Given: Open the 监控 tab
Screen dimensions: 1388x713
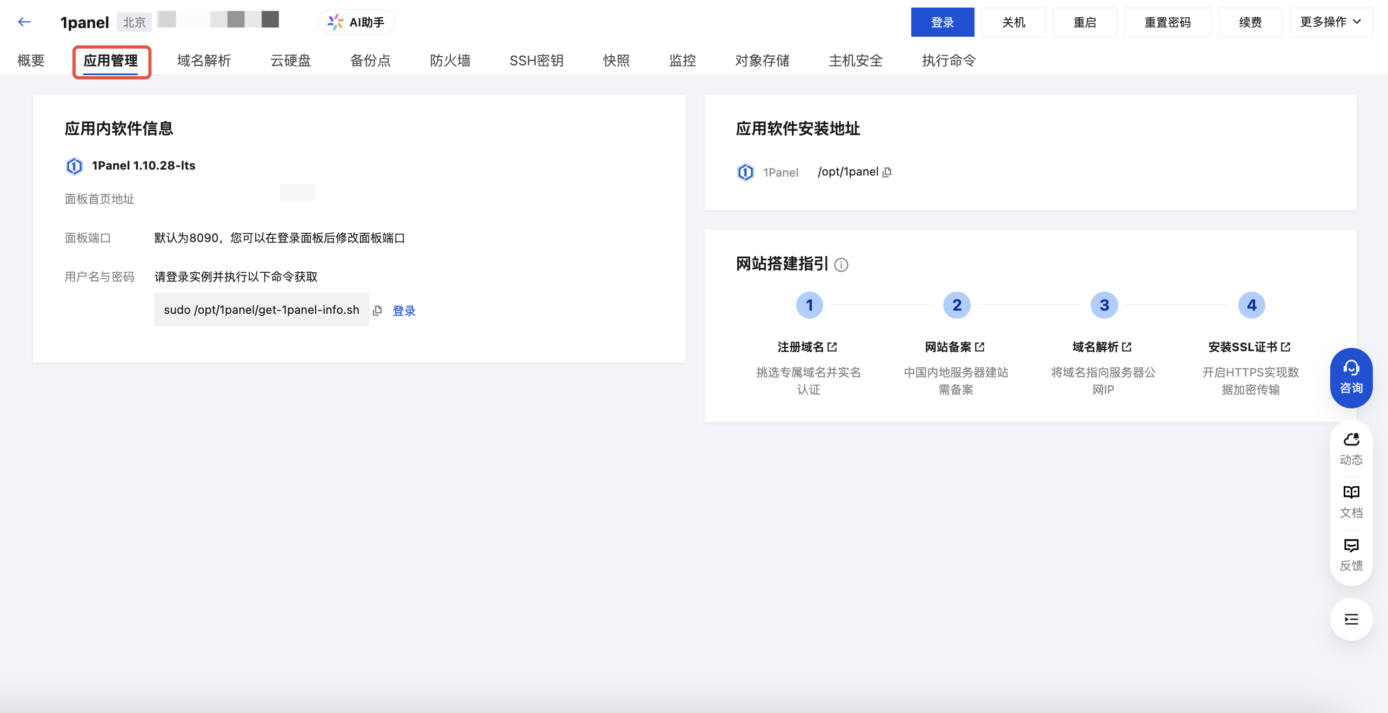Looking at the screenshot, I should [x=683, y=60].
